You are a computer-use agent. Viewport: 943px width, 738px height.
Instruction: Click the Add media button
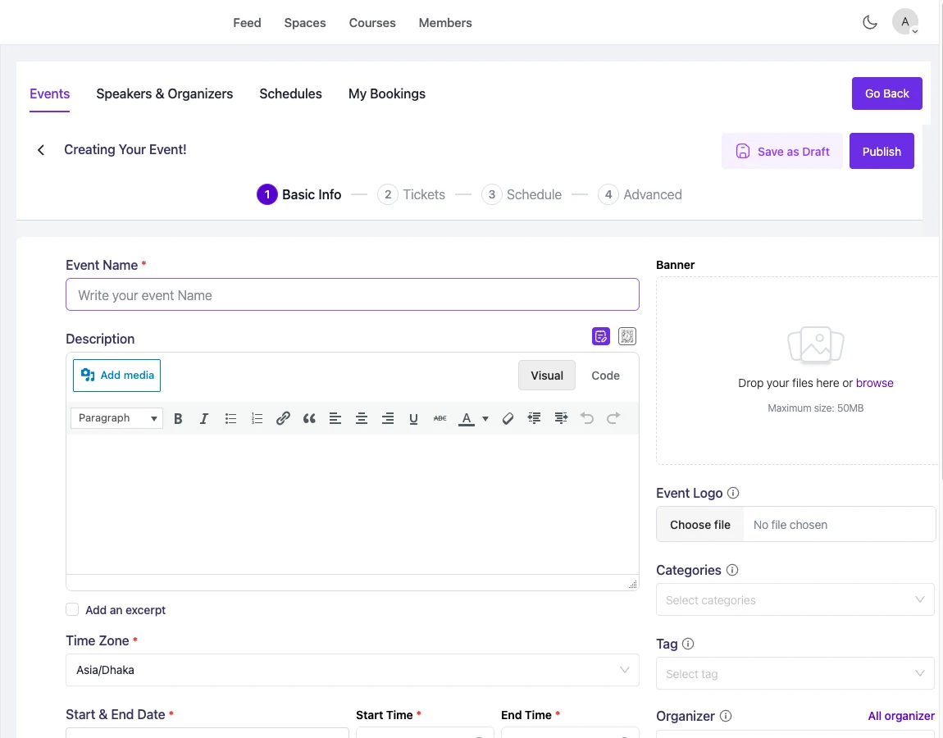click(x=116, y=376)
